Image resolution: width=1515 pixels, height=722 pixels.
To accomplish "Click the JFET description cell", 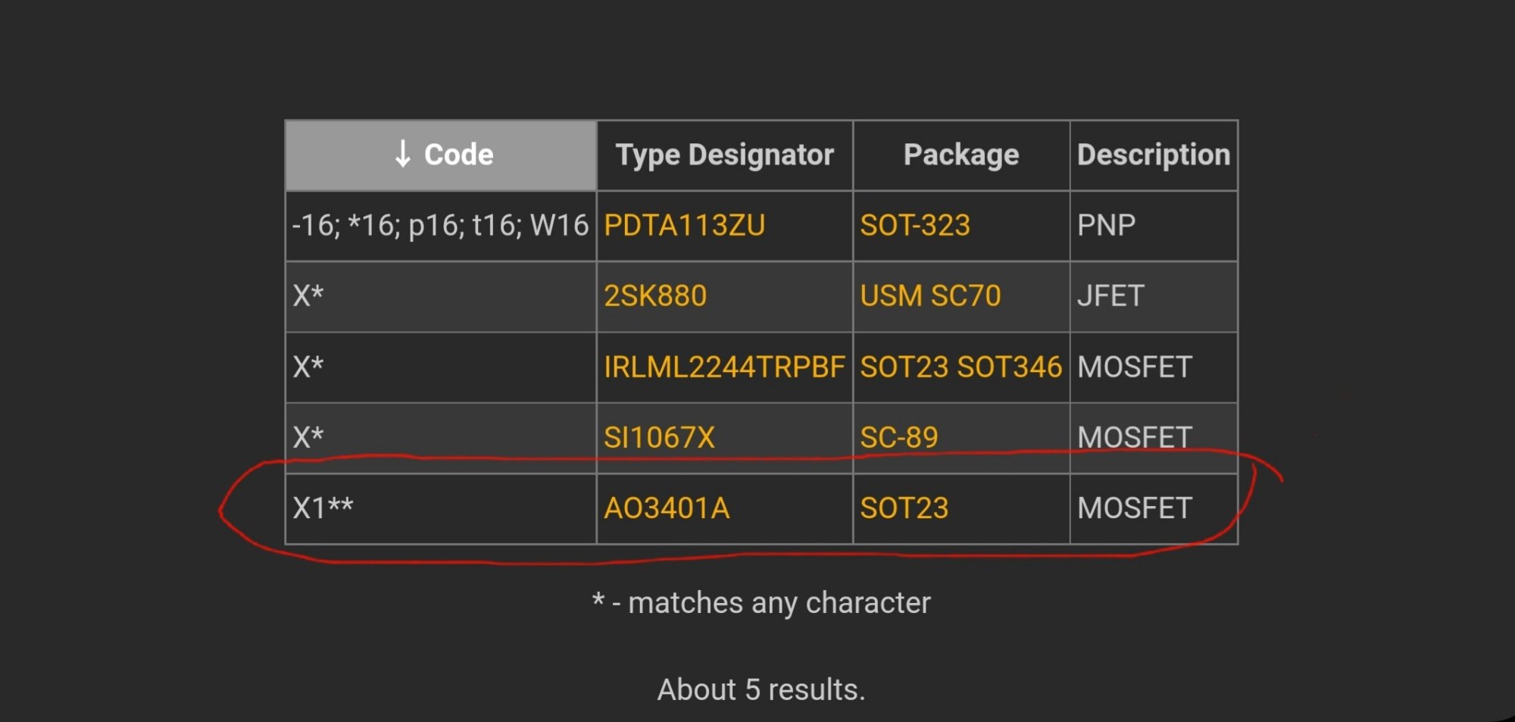I will pos(1154,296).
